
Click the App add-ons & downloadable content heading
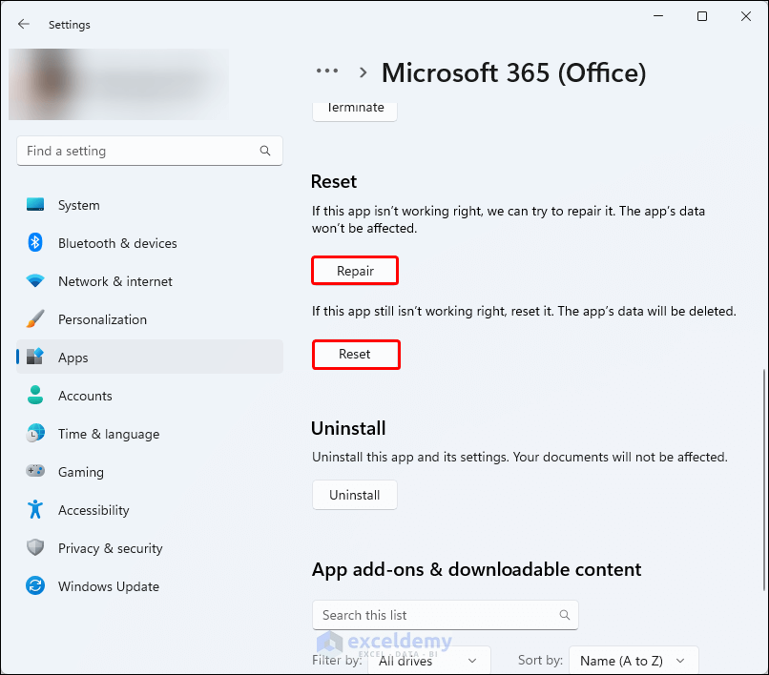tap(476, 569)
